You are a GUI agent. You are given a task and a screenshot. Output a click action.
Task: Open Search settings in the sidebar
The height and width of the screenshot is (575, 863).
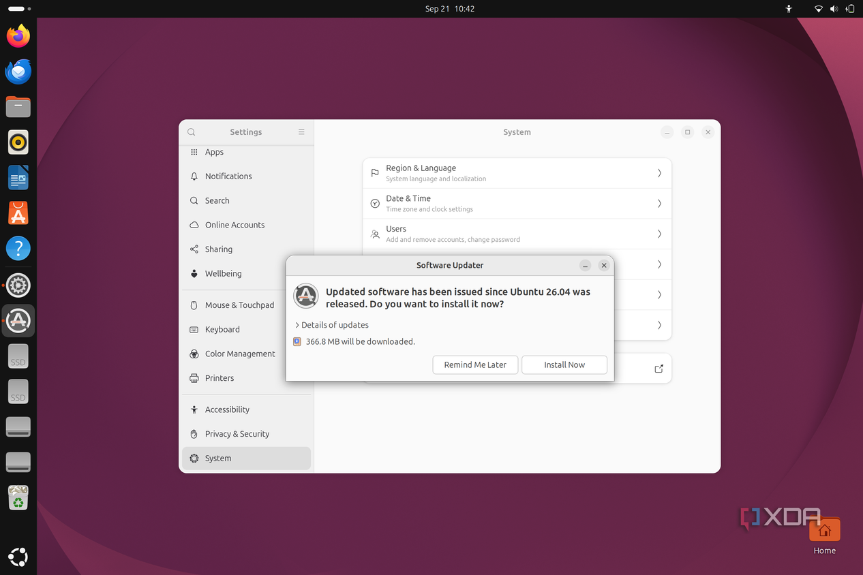246,200
